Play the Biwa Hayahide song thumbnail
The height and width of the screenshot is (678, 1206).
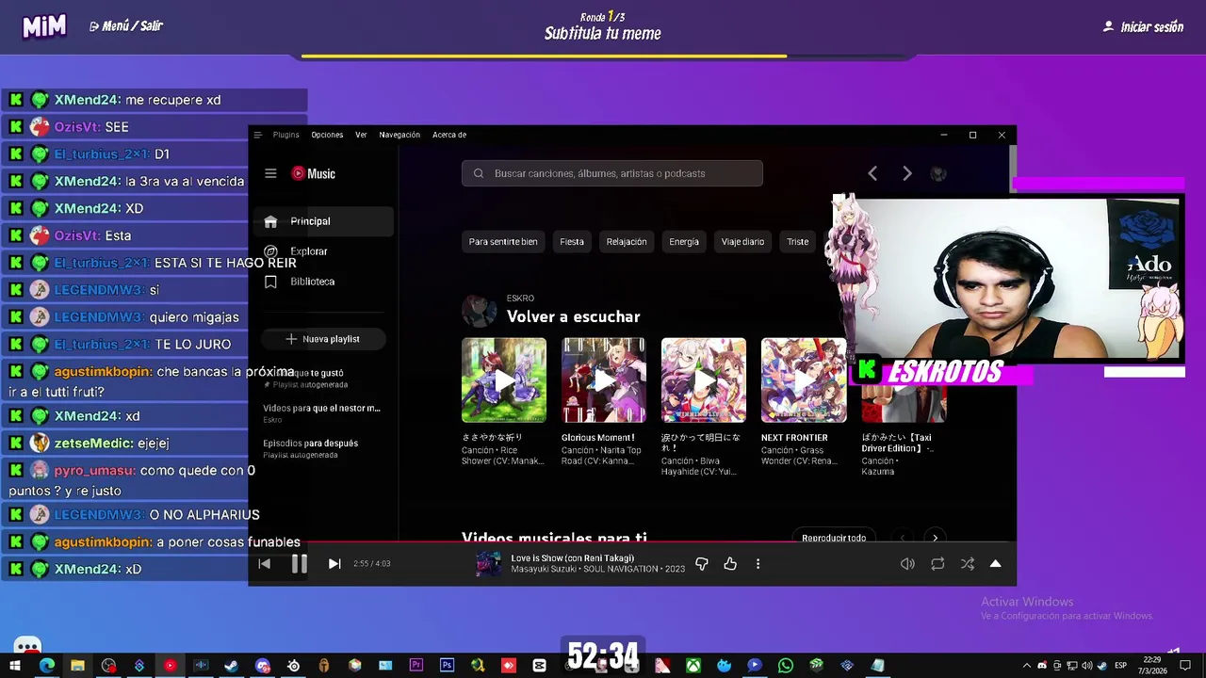coord(704,380)
